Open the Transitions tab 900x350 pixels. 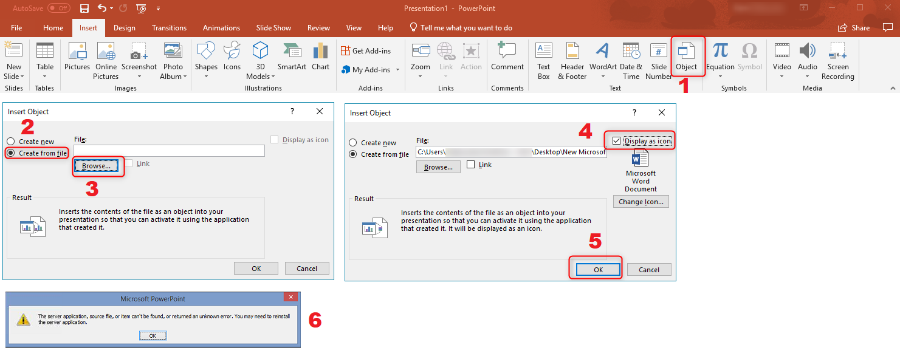click(170, 28)
